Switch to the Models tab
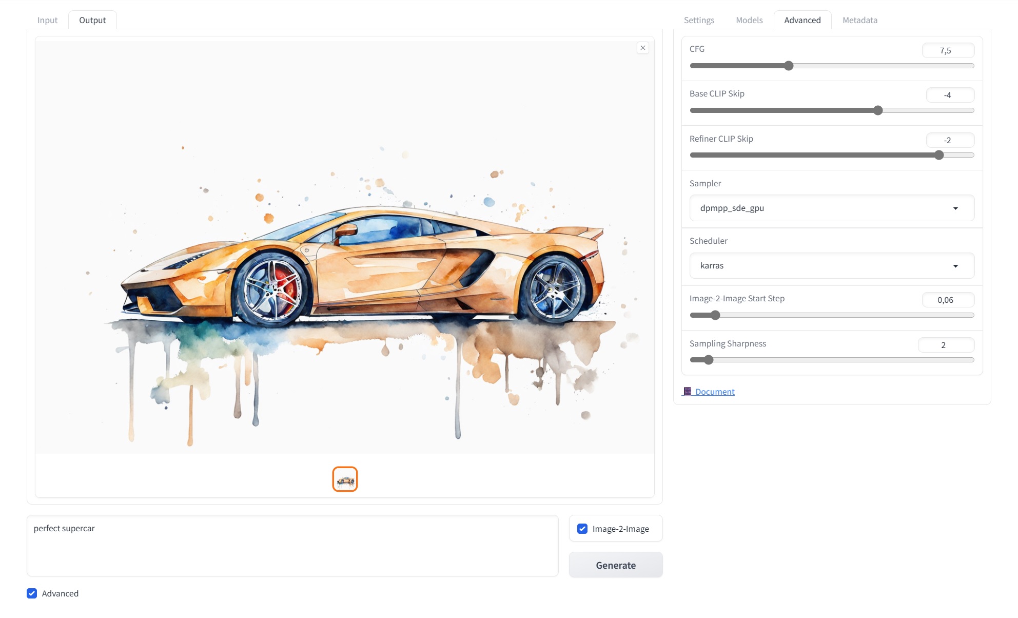 click(749, 20)
